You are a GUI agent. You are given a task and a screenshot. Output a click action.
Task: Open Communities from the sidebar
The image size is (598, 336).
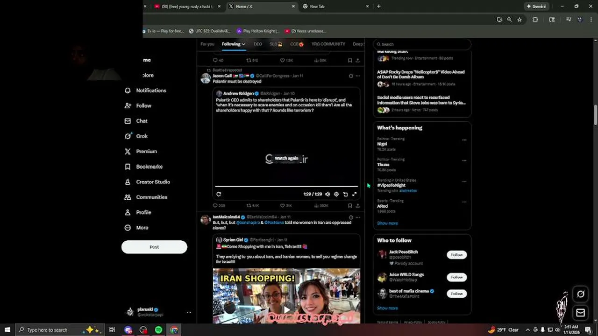click(x=146, y=197)
